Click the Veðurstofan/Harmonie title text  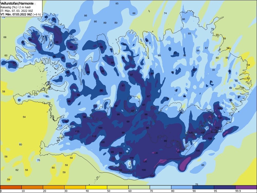(17, 3)
